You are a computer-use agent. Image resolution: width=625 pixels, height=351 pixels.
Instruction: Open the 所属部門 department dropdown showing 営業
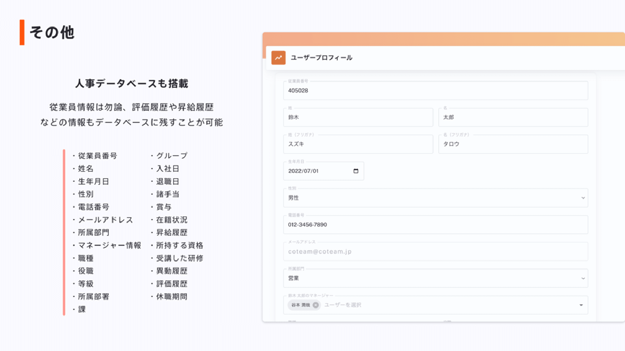[582, 278]
